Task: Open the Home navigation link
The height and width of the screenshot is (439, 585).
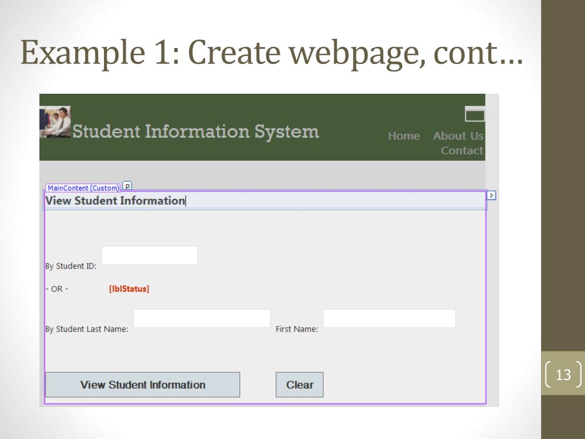Action: point(404,136)
